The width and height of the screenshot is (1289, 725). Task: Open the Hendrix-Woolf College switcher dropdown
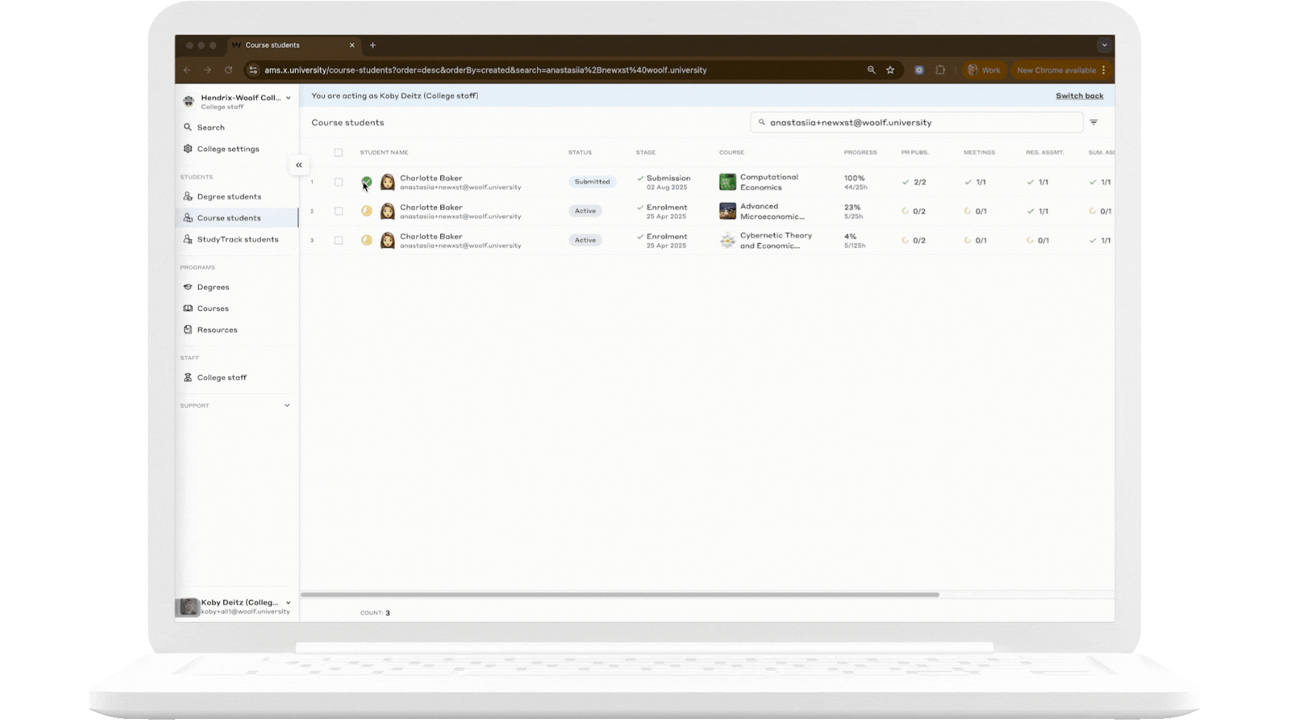point(288,98)
